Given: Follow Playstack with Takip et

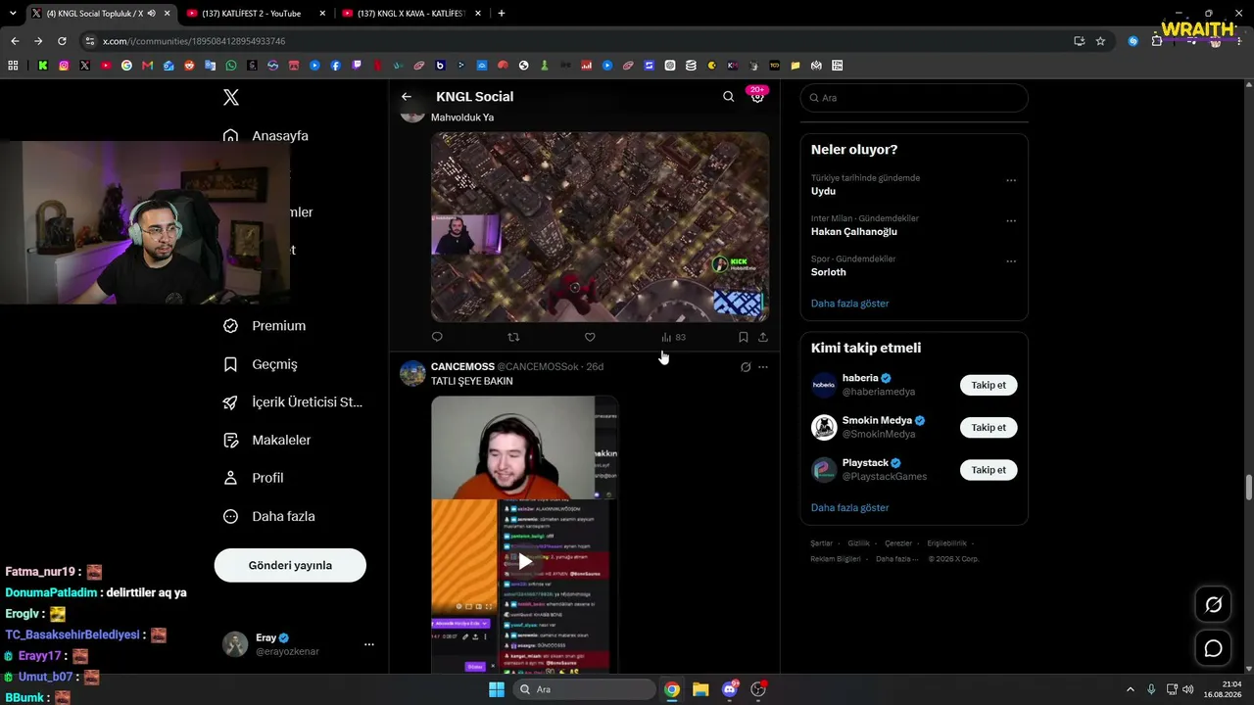Looking at the screenshot, I should (989, 470).
